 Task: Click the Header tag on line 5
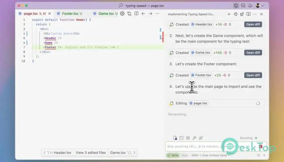click(50, 38)
